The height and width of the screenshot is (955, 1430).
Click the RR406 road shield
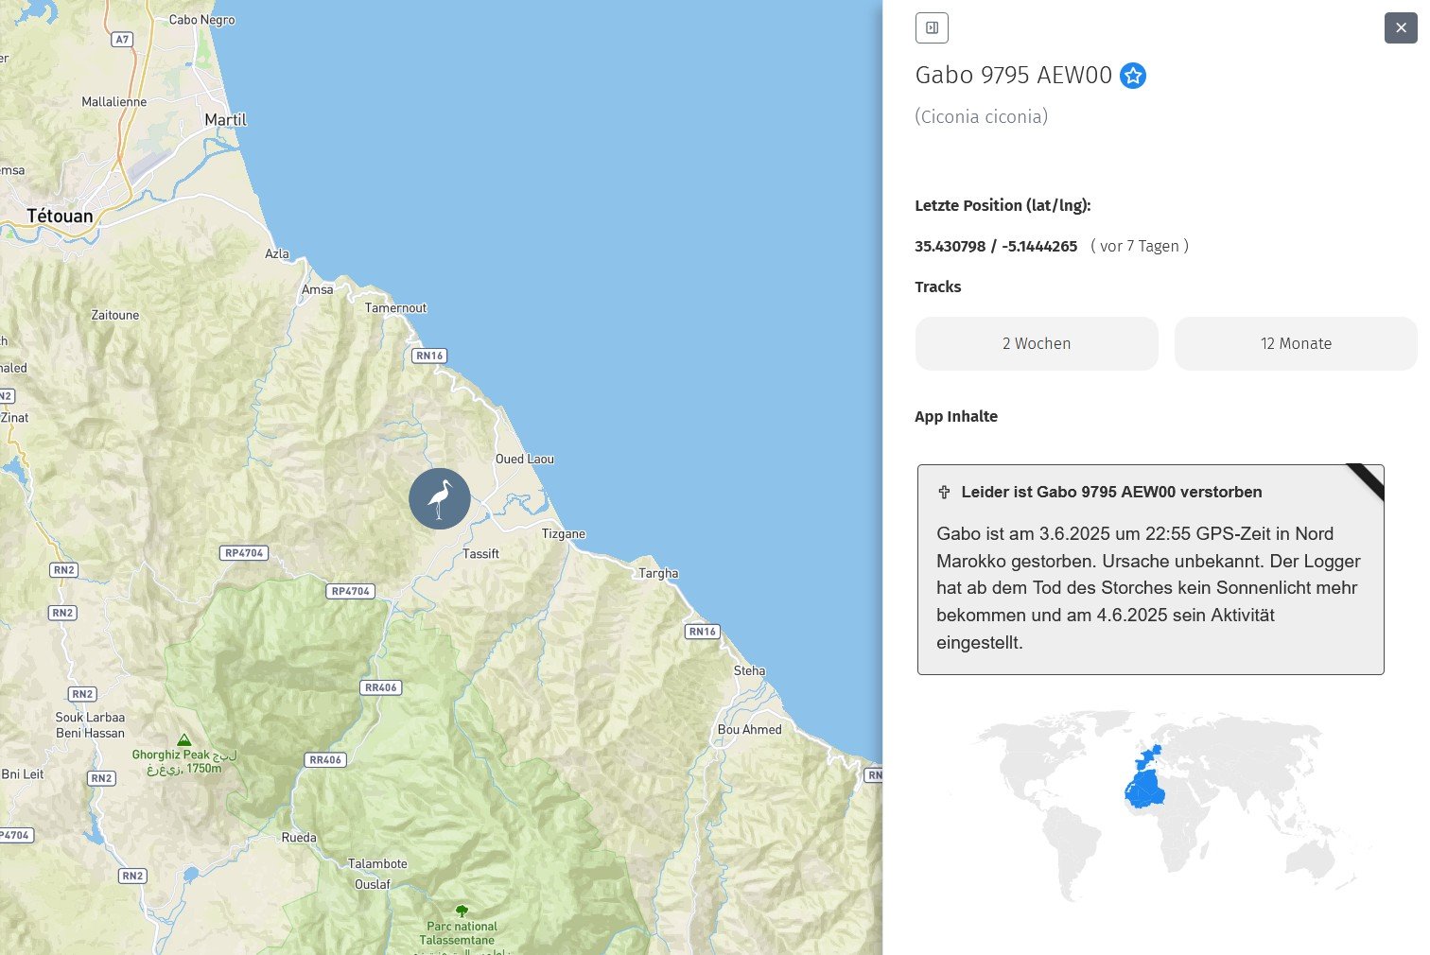coord(381,687)
